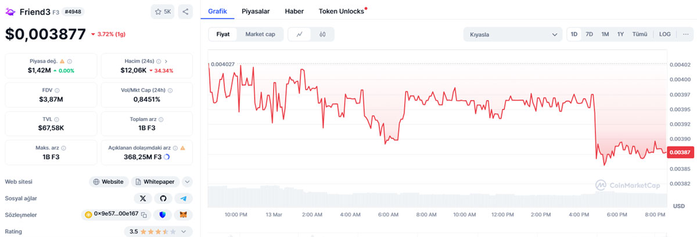697x237 pixels.
Task: Click the 3.72% (1g) price change
Action: [108, 34]
